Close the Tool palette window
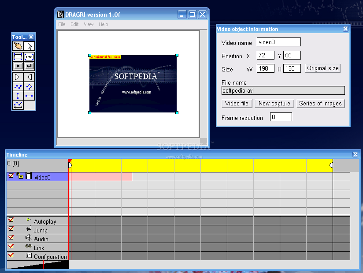363x273 pixels. [31, 37]
